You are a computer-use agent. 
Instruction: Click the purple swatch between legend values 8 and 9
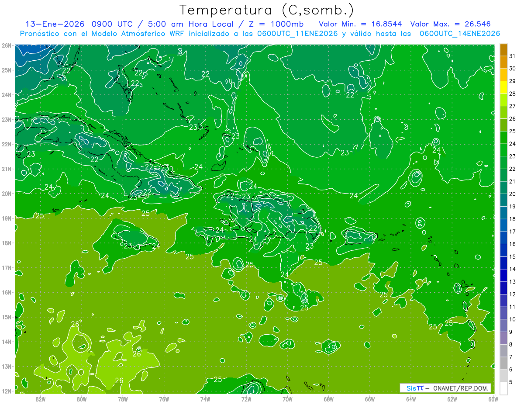(503, 338)
